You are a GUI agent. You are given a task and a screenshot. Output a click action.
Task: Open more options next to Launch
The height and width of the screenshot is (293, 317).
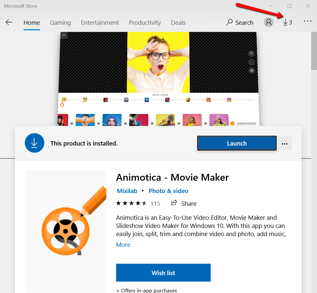[284, 144]
